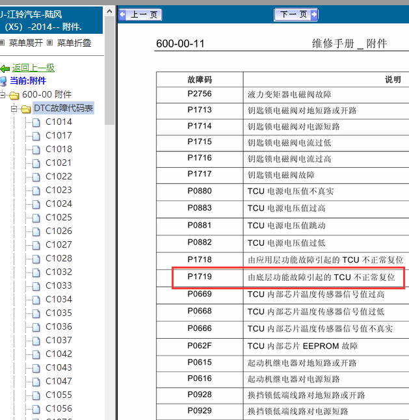
Task: Collapse the DTC故障代码表 tree node
Action: pyautogui.click(x=14, y=109)
